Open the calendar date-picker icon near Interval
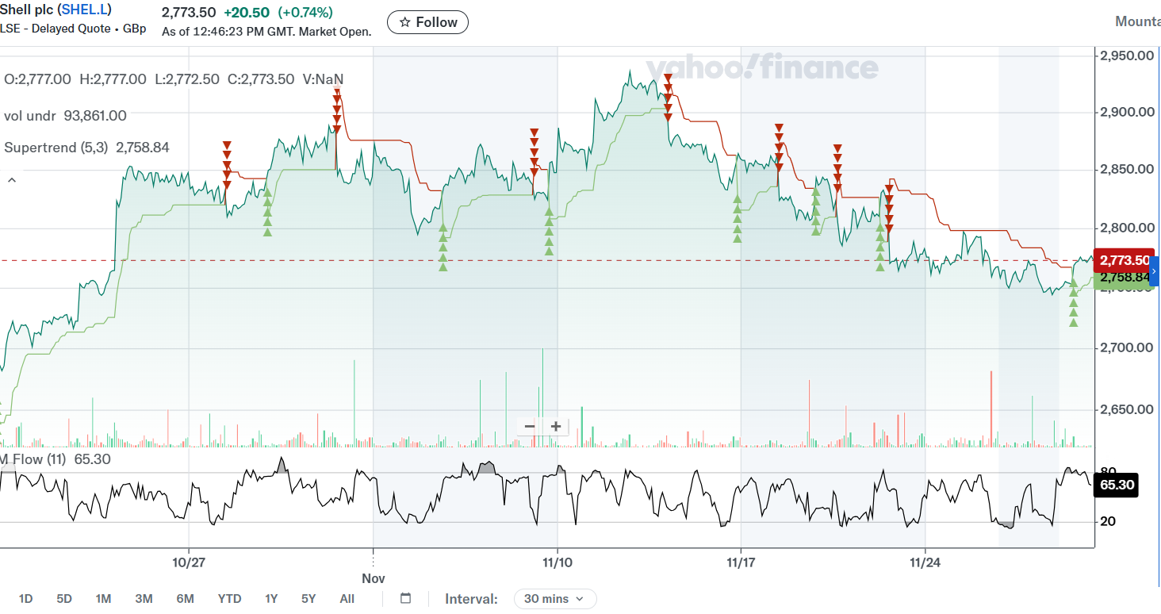 click(404, 599)
